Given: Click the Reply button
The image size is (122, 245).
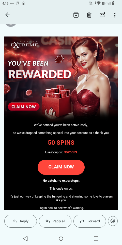Looking at the screenshot, I should (21, 221).
